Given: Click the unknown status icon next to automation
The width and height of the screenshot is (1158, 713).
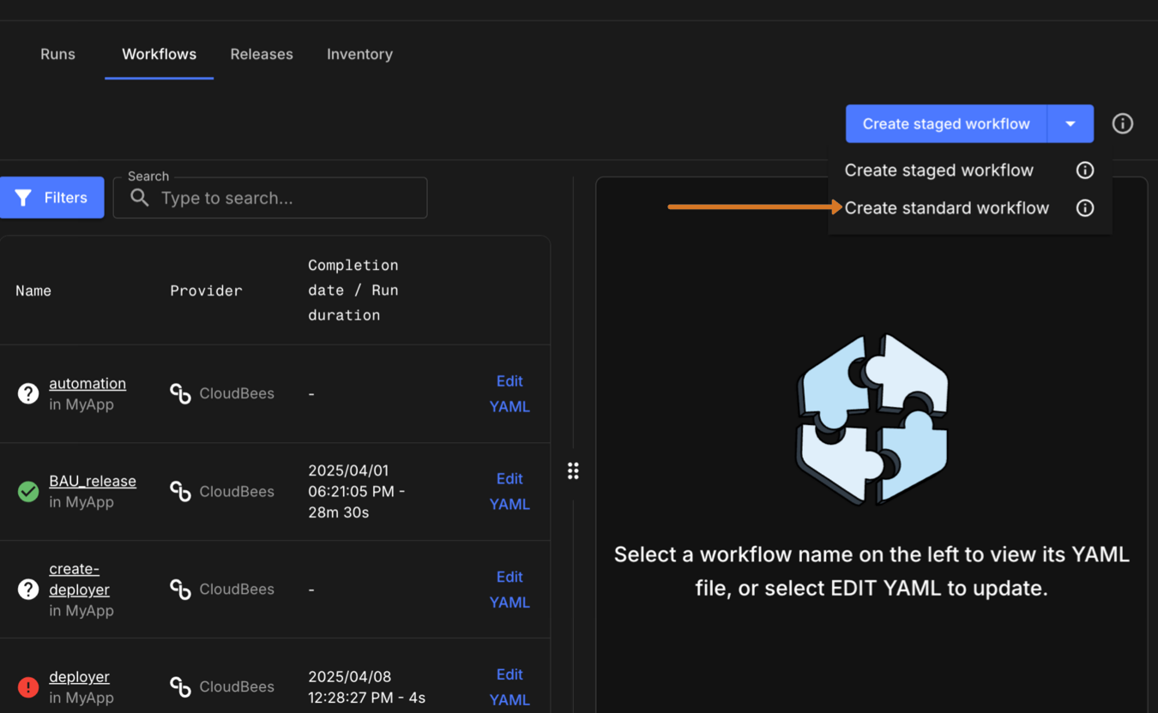Looking at the screenshot, I should pyautogui.click(x=27, y=393).
